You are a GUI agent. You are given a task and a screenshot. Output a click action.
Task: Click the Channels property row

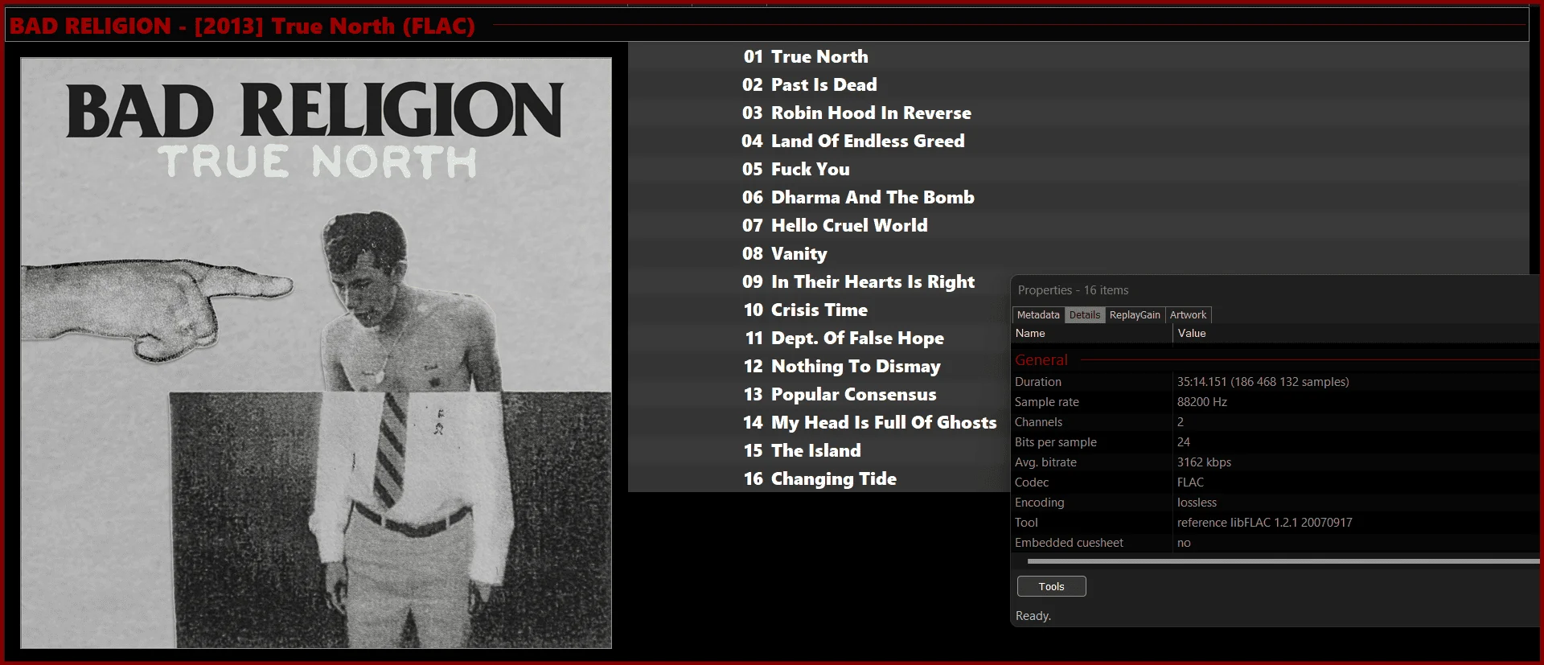(x=1275, y=422)
